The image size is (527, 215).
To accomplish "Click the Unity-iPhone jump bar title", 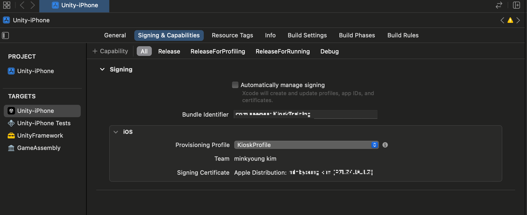I will pos(31,20).
